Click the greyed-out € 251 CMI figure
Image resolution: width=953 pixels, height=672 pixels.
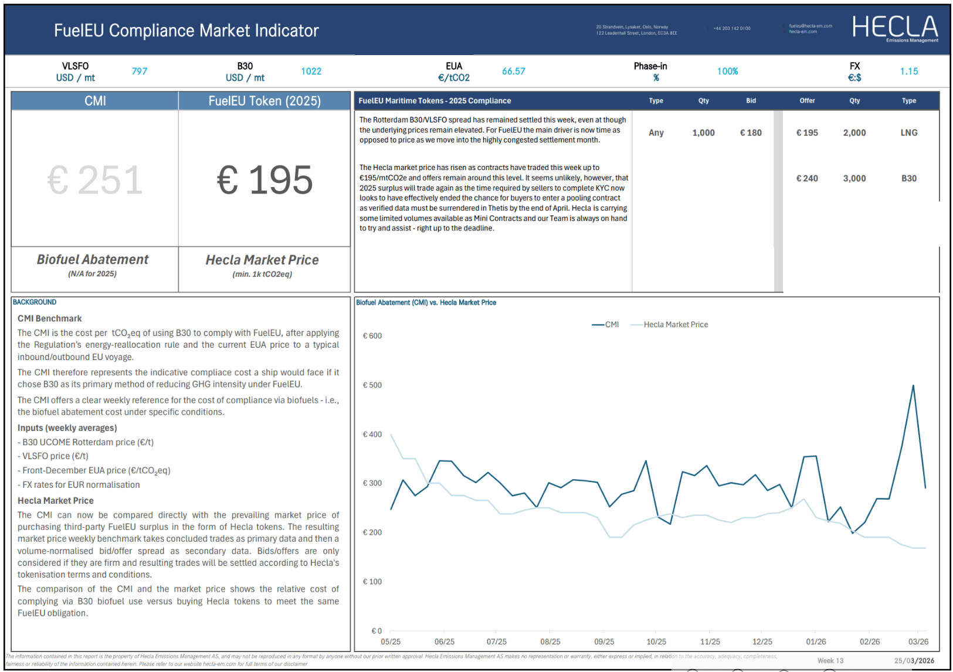coord(95,179)
